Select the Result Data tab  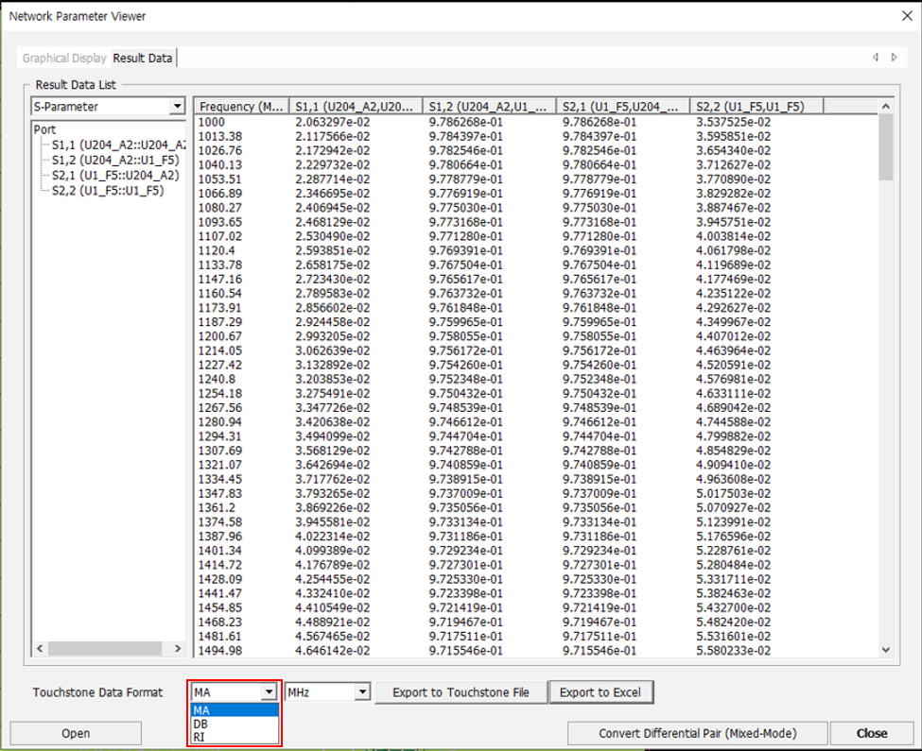tap(143, 58)
